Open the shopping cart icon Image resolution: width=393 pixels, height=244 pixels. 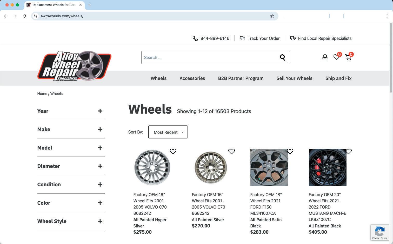click(x=349, y=57)
